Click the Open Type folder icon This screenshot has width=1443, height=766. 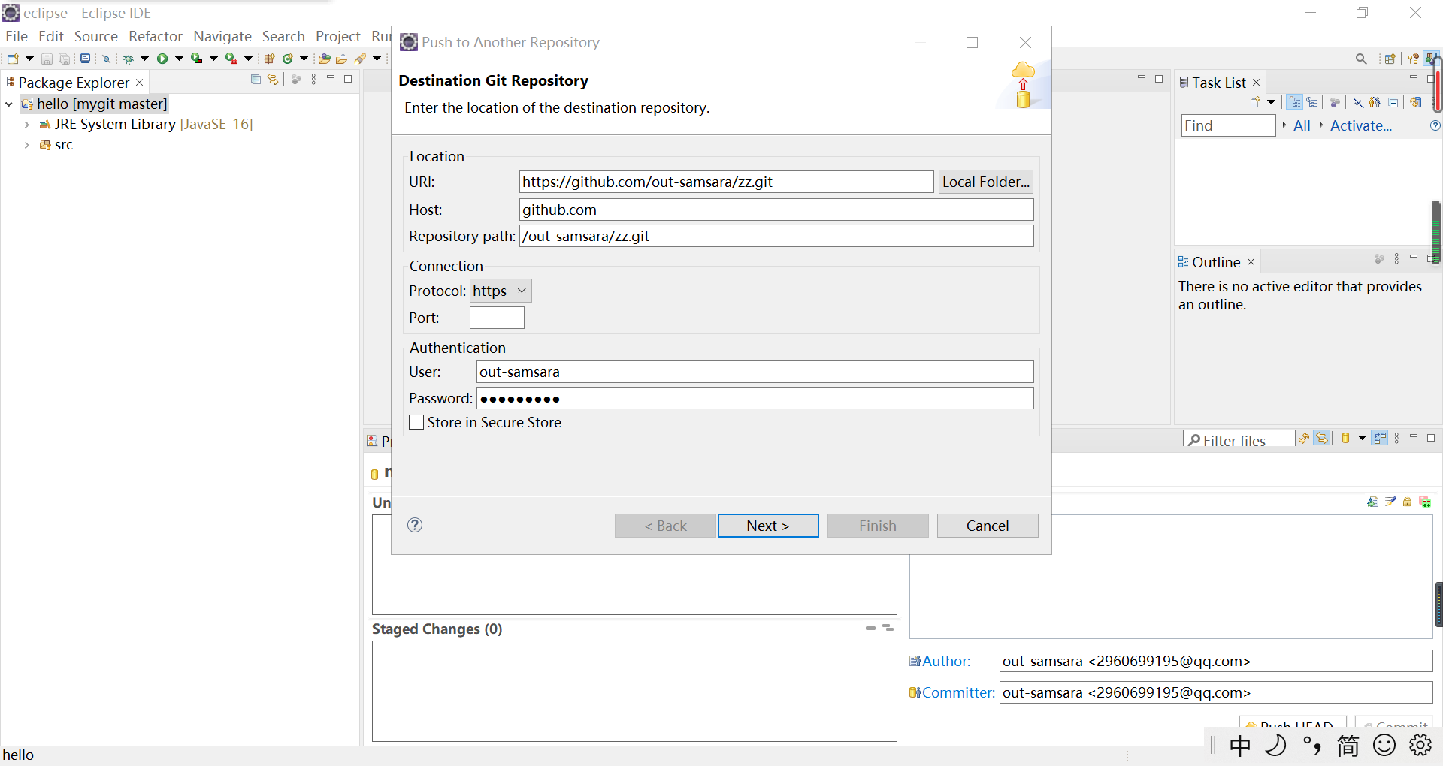point(325,59)
